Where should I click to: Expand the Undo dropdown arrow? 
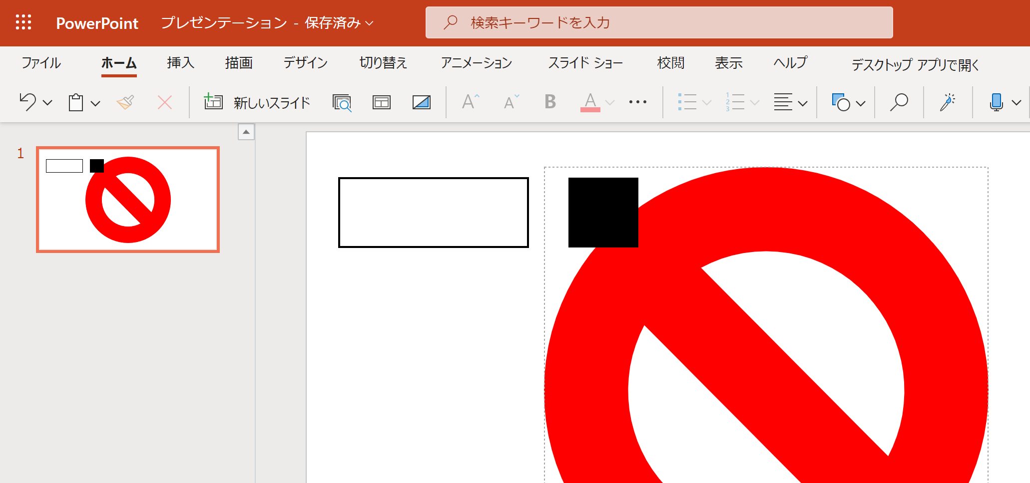point(48,103)
